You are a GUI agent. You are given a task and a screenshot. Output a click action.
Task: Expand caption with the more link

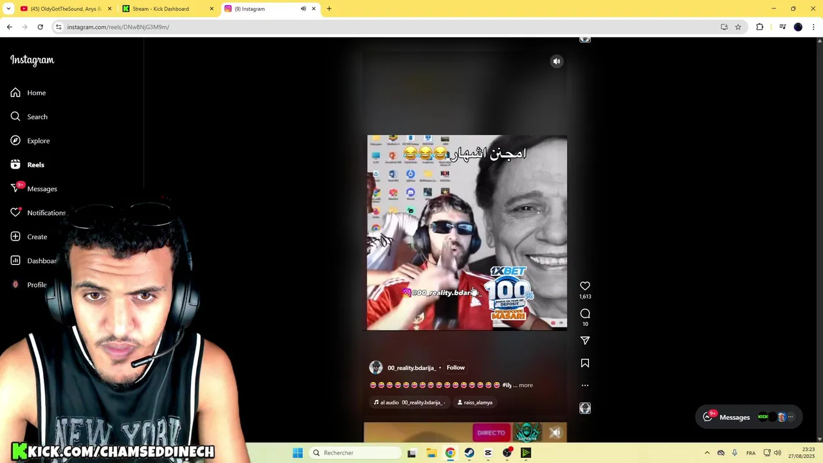pyautogui.click(x=526, y=385)
